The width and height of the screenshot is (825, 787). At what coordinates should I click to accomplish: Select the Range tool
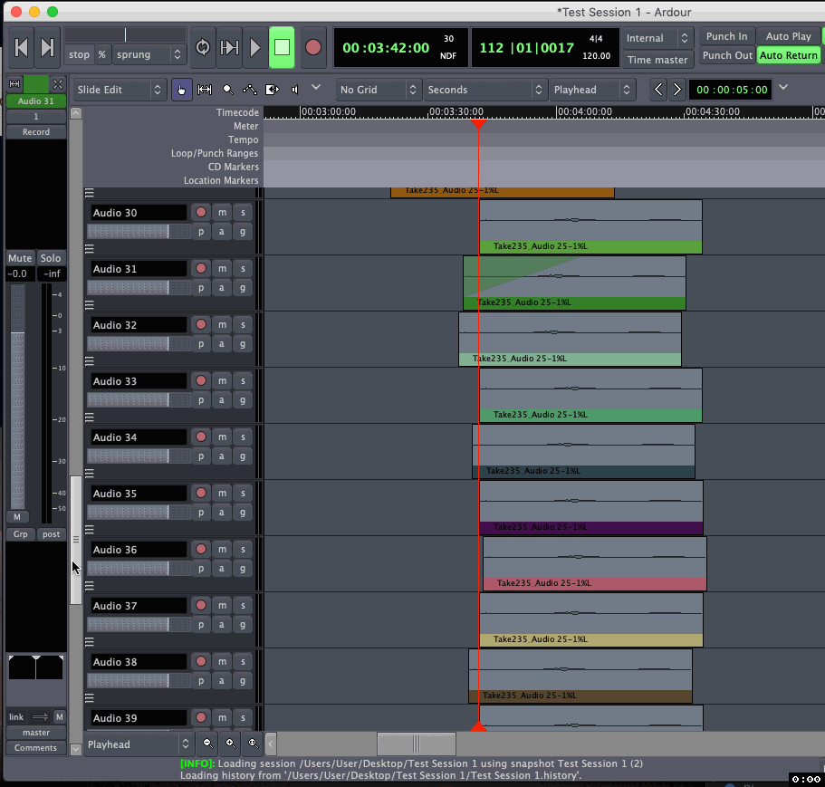pyautogui.click(x=205, y=90)
